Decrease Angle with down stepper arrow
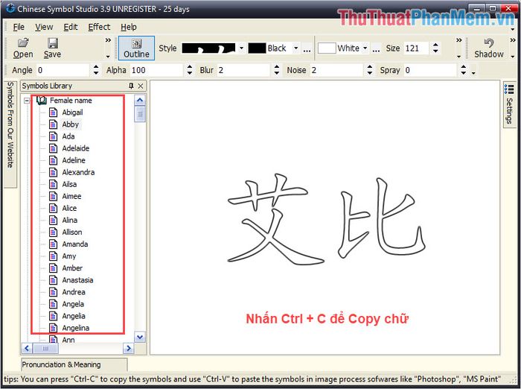The height and width of the screenshot is (389, 521). click(x=96, y=73)
